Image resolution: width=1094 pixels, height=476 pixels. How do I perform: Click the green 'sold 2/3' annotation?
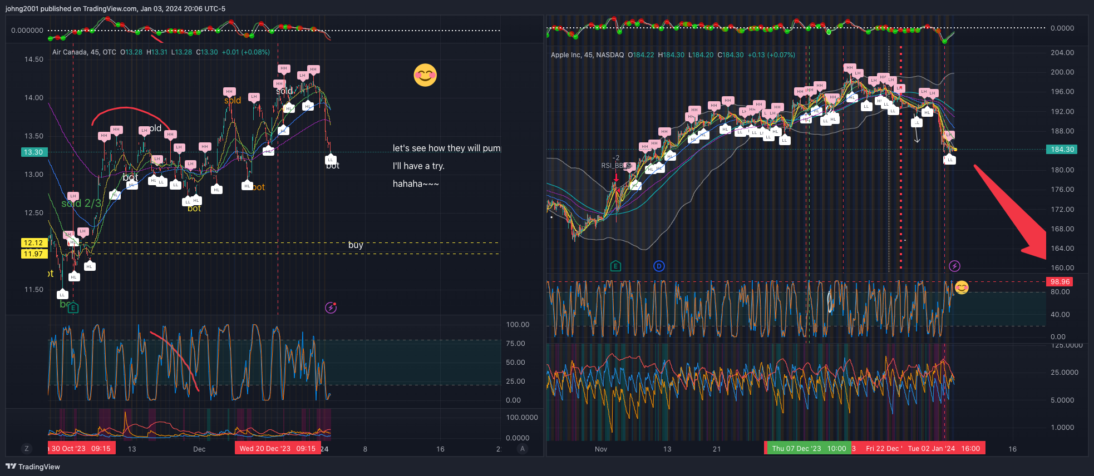(x=81, y=204)
